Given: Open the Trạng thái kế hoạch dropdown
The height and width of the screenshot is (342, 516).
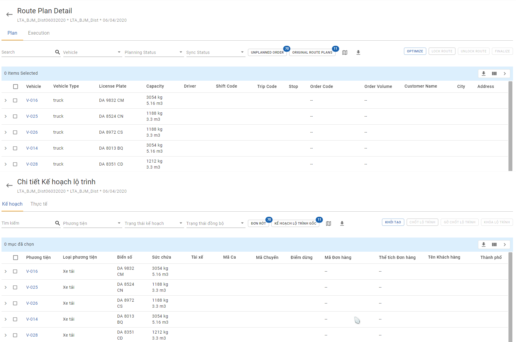Looking at the screenshot, I should [154, 223].
